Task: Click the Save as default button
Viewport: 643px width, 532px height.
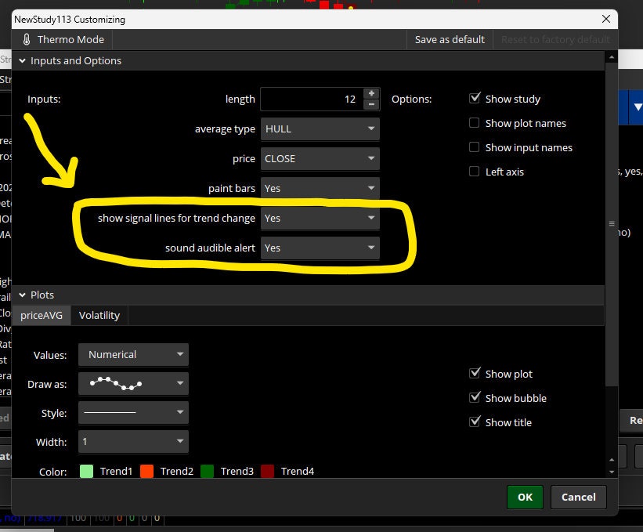Action: [449, 39]
